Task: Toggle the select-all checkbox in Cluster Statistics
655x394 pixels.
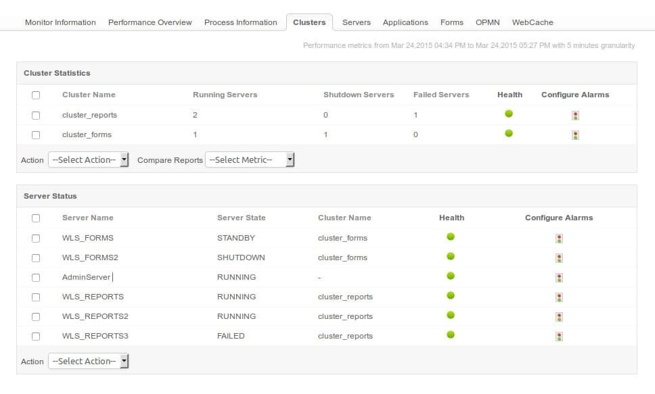Action: [x=37, y=95]
